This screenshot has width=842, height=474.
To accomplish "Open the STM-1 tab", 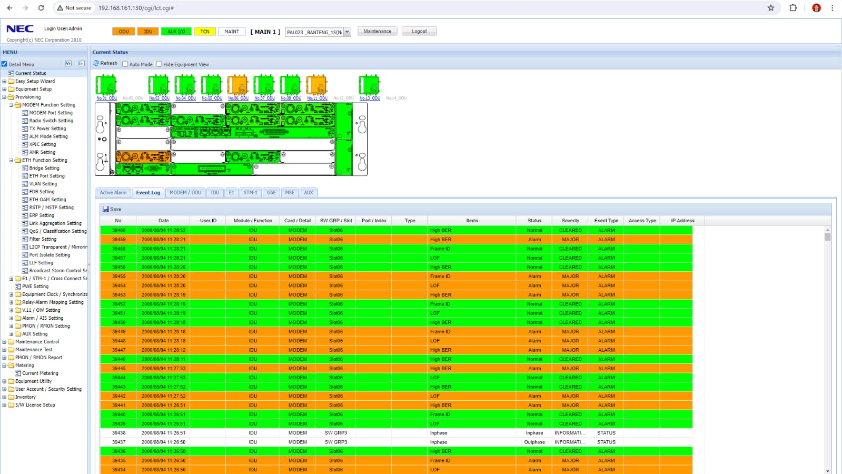I will pos(251,193).
